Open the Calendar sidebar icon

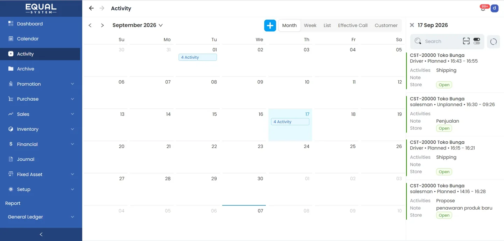[10, 39]
